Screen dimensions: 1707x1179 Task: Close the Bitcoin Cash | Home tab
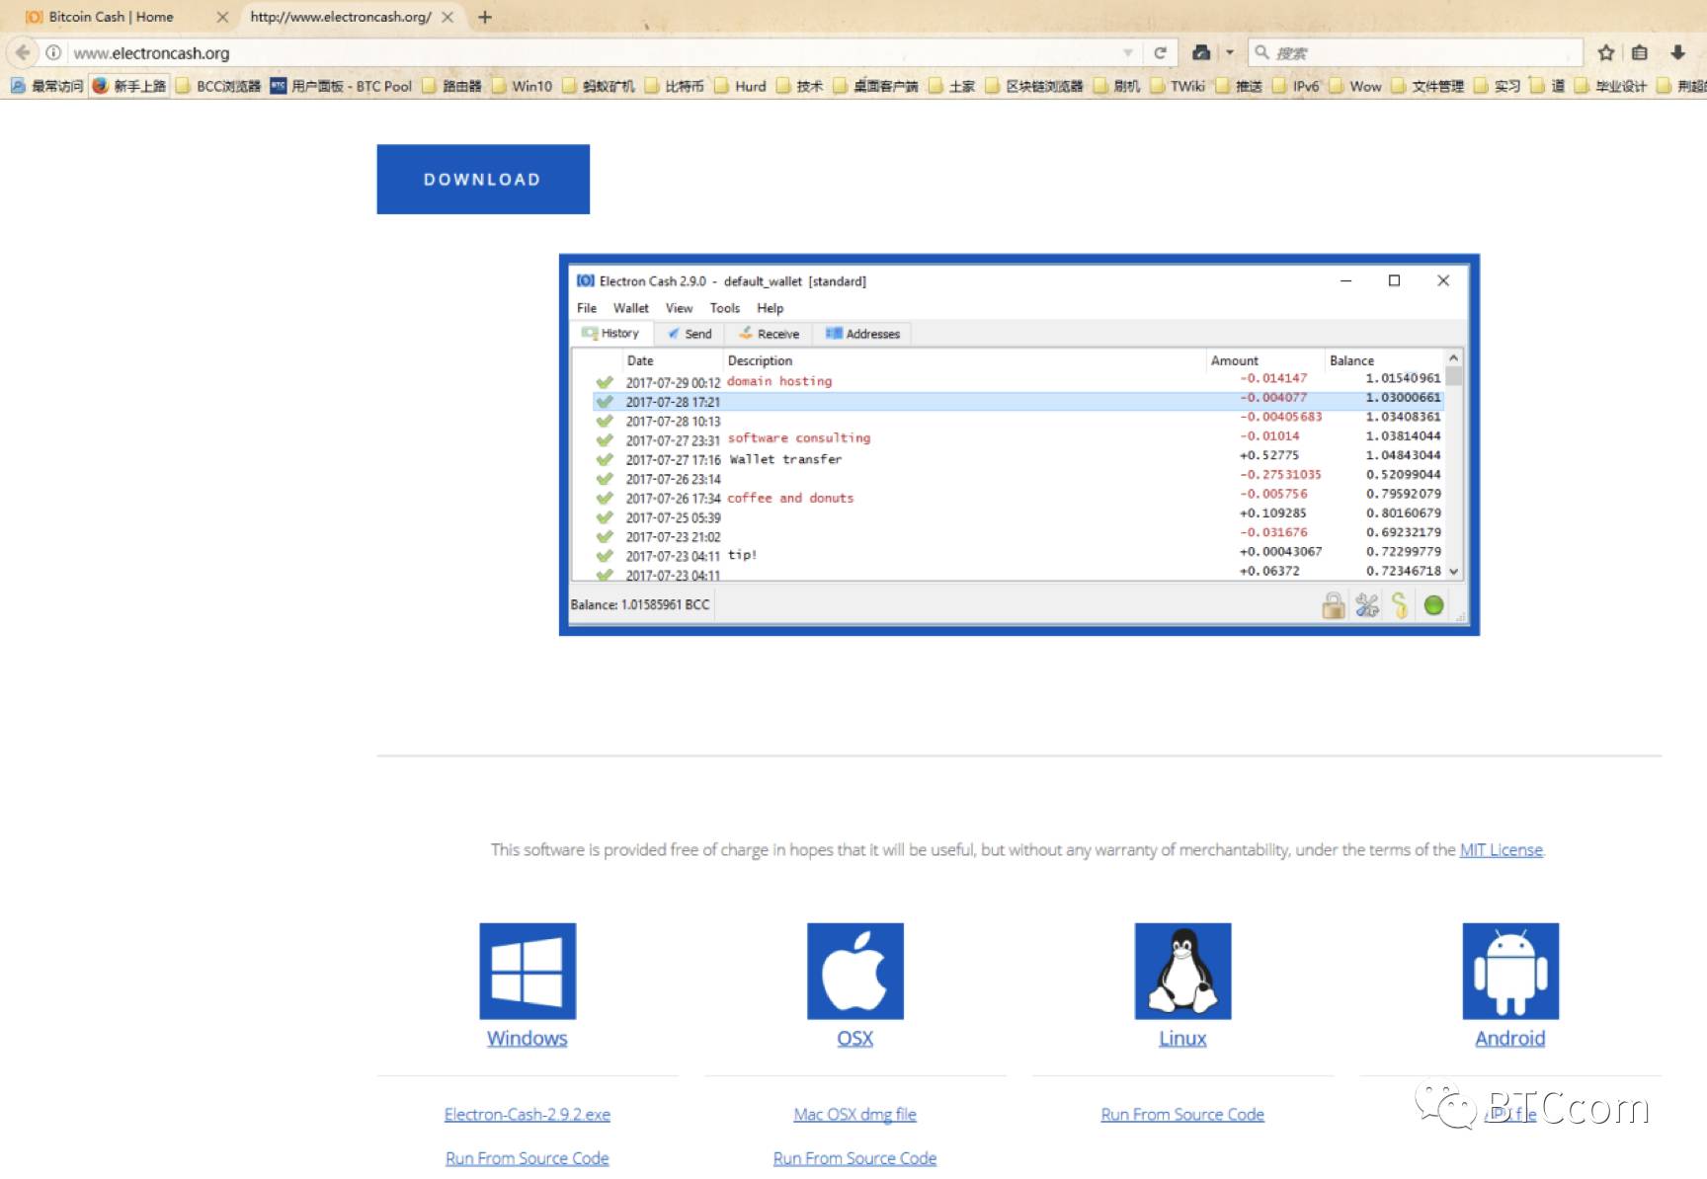[222, 17]
